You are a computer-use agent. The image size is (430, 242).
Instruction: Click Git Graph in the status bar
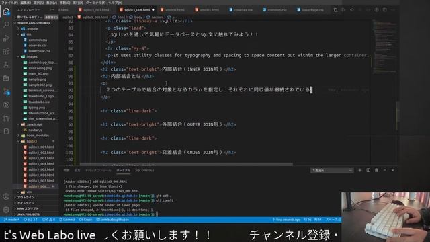pos(85,220)
